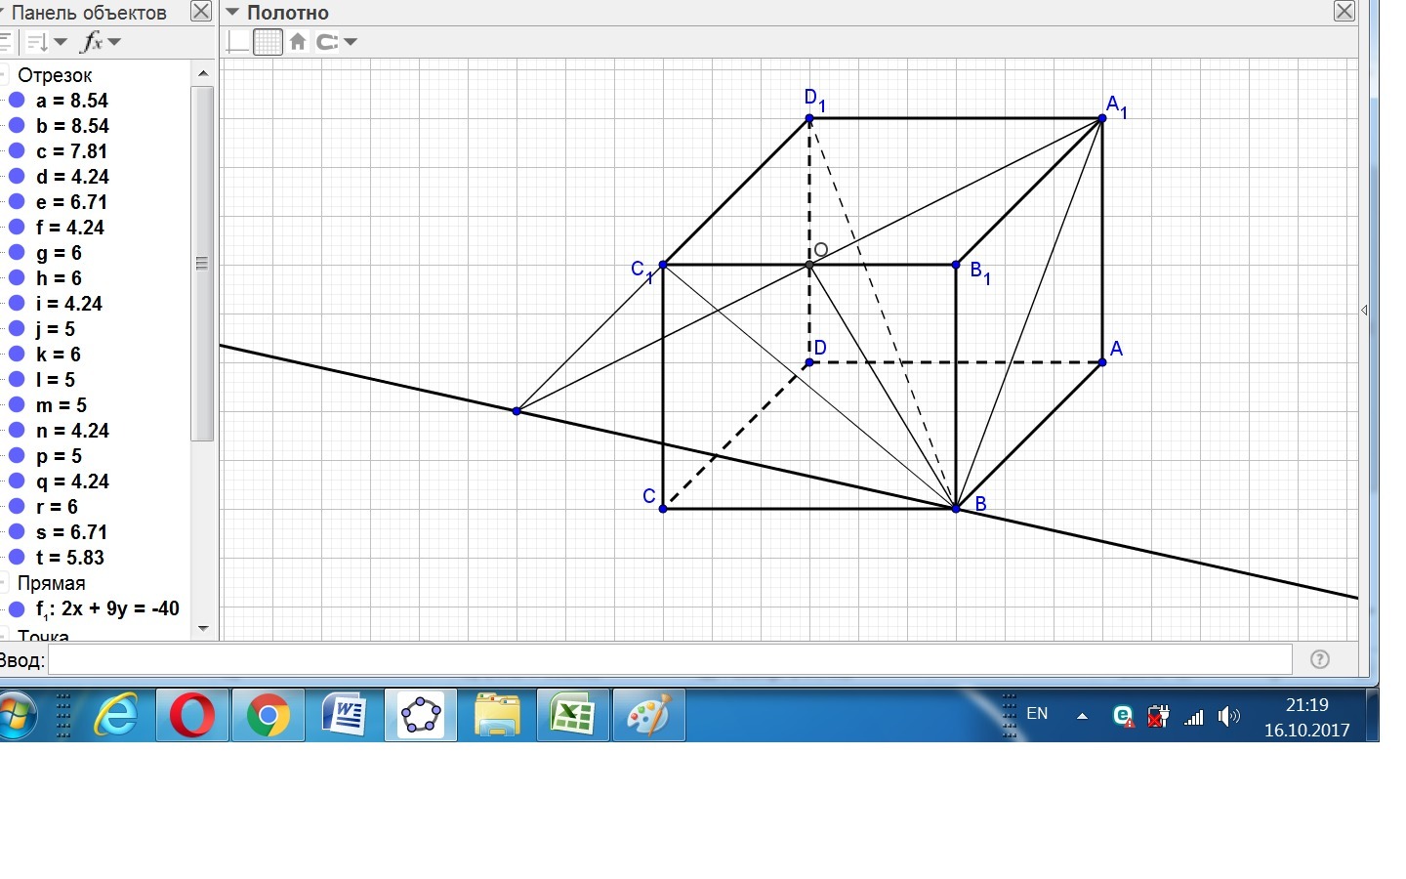Select point B on the cube
Image resolution: width=1406 pixels, height=879 pixels.
coord(956,509)
